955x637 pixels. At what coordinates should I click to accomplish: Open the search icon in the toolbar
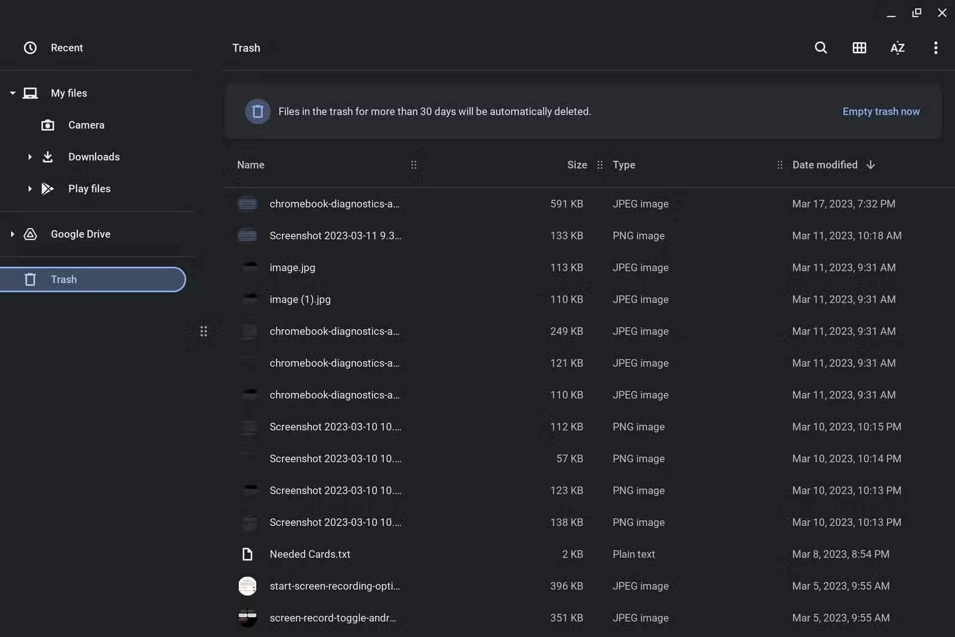pyautogui.click(x=821, y=48)
